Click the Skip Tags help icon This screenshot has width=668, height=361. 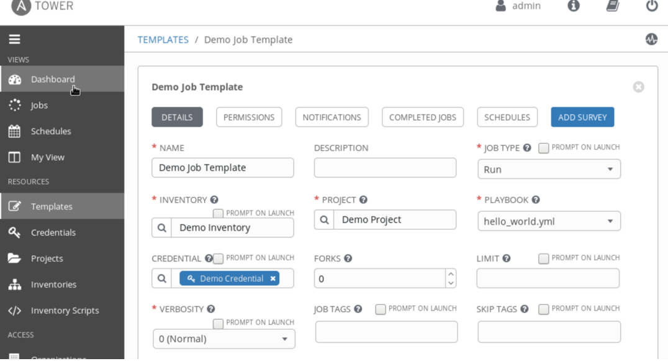pos(524,309)
